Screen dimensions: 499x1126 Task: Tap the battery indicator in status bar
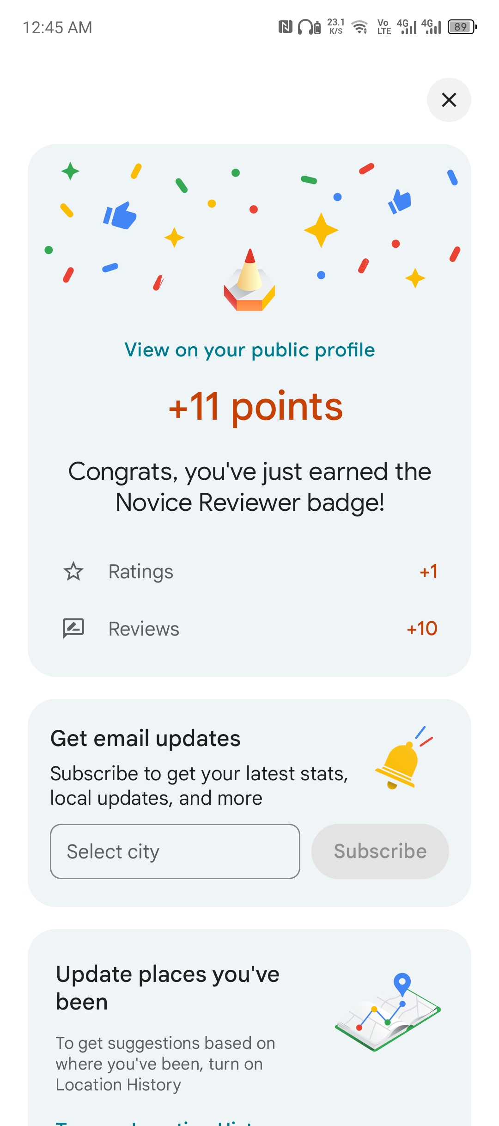[x=462, y=27]
